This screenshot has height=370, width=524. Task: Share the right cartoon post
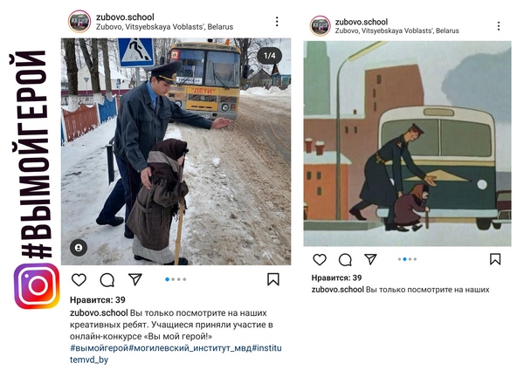[370, 259]
